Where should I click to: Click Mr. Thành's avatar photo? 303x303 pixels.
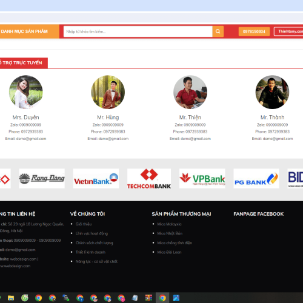click(x=272, y=92)
